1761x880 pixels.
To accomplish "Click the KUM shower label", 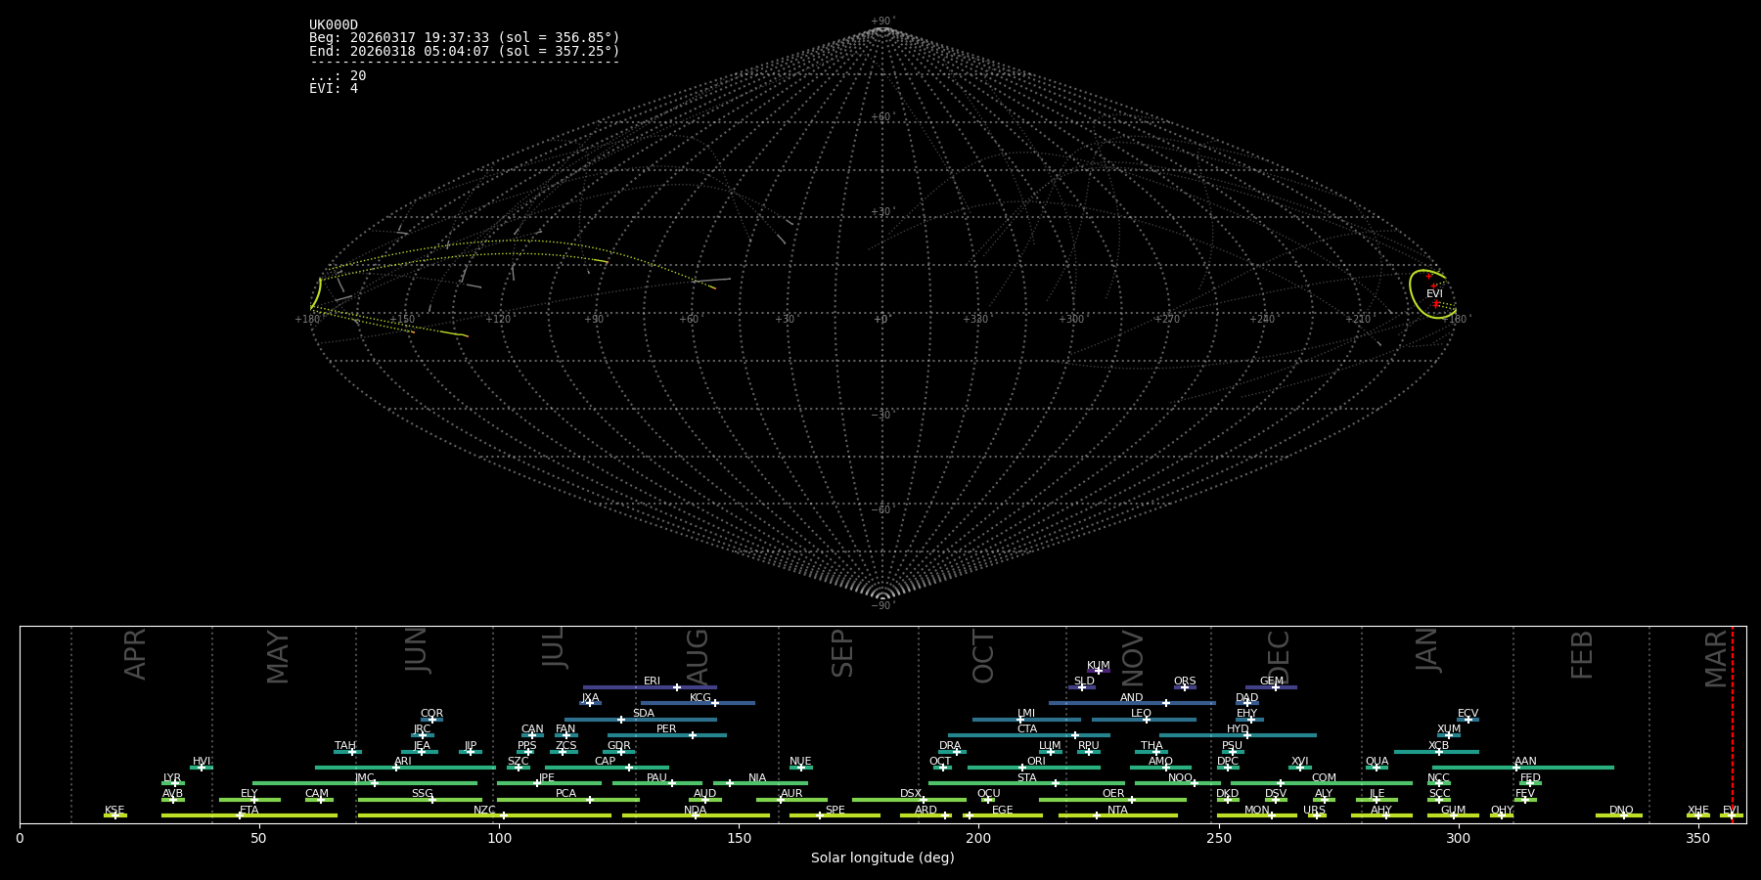I will pos(1099,666).
